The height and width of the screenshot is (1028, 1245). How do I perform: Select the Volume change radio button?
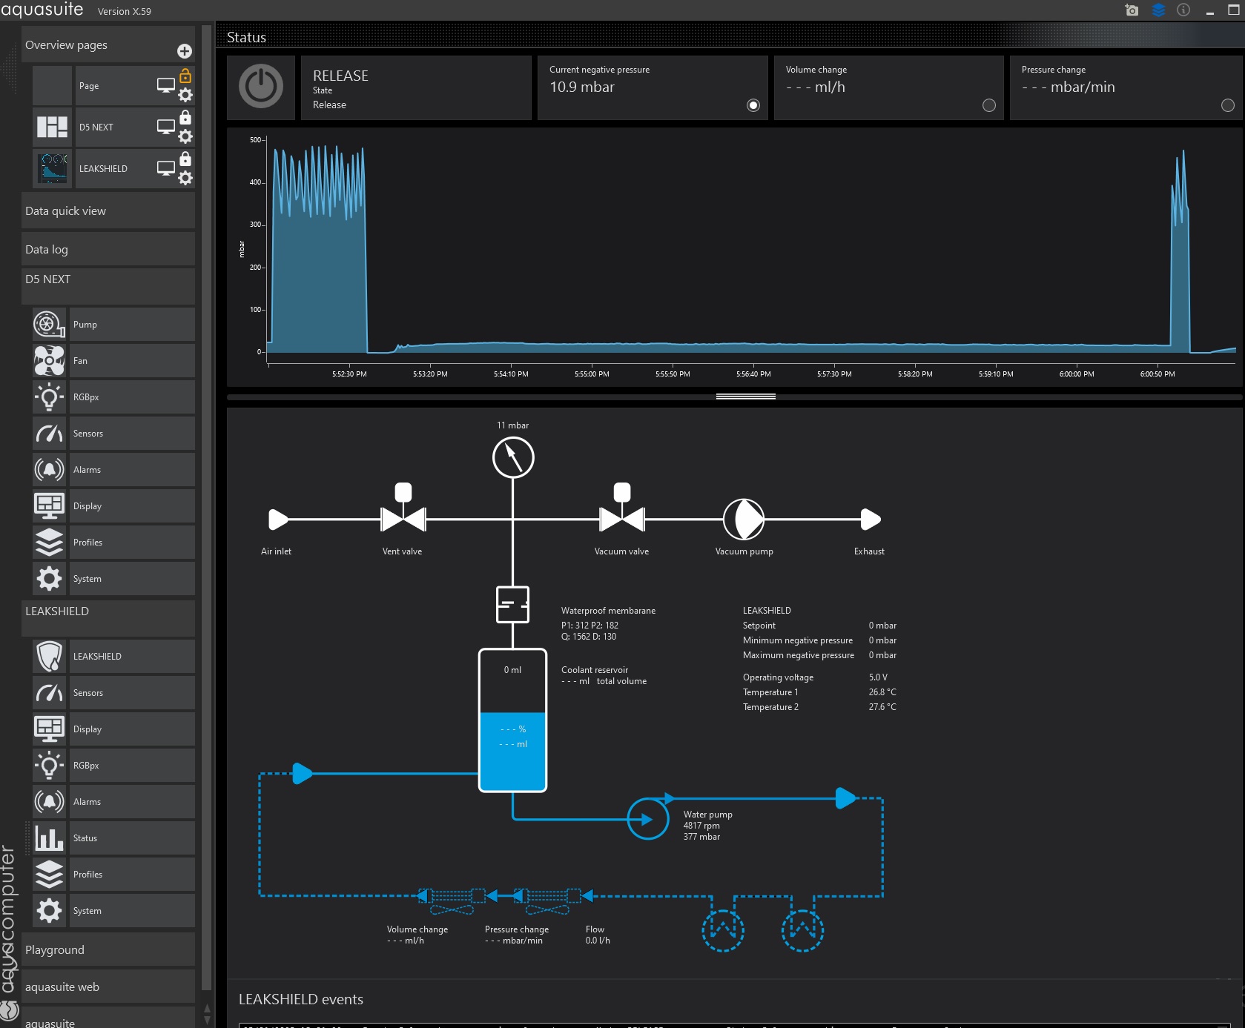(988, 105)
